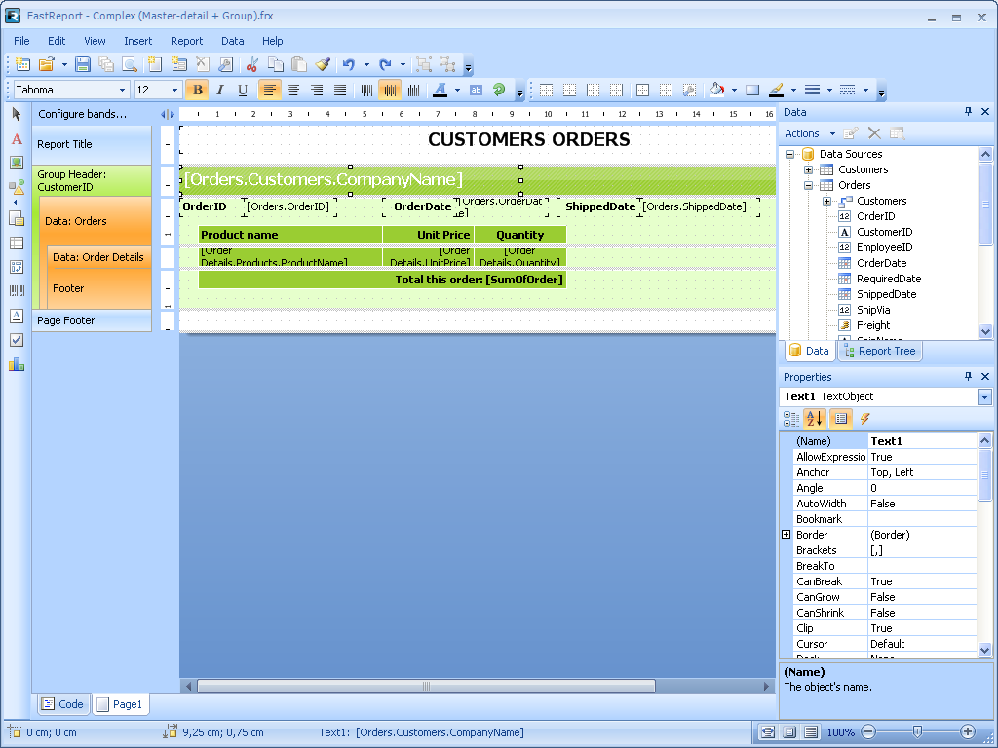The width and height of the screenshot is (998, 748).
Task: Toggle Italic text formatting
Action: [x=220, y=90]
